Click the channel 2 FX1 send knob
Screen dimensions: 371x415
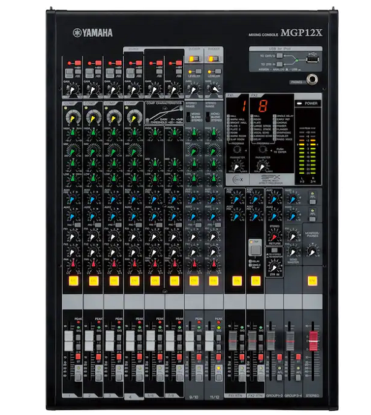coord(93,236)
